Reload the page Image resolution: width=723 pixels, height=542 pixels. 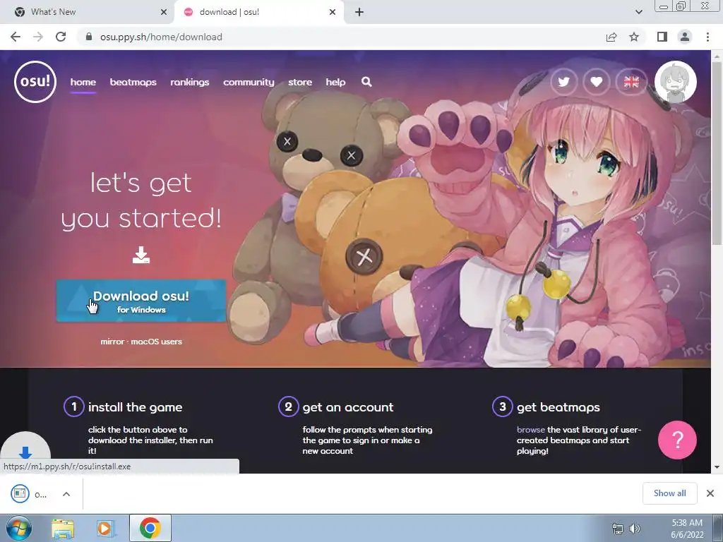tap(61, 37)
